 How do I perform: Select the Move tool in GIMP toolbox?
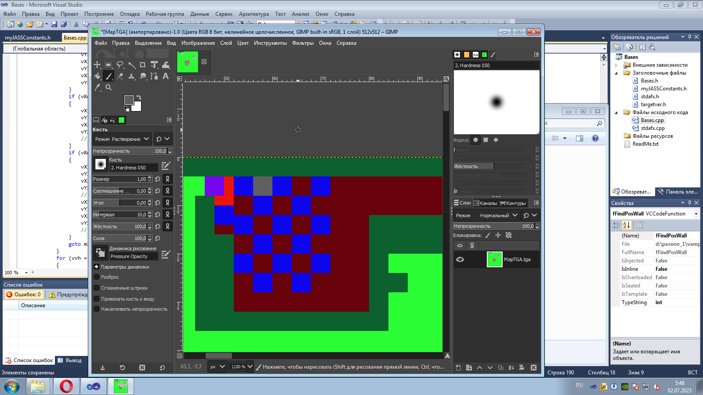[97, 65]
